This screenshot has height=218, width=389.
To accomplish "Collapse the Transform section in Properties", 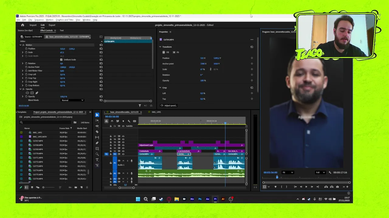I will 160,47.
